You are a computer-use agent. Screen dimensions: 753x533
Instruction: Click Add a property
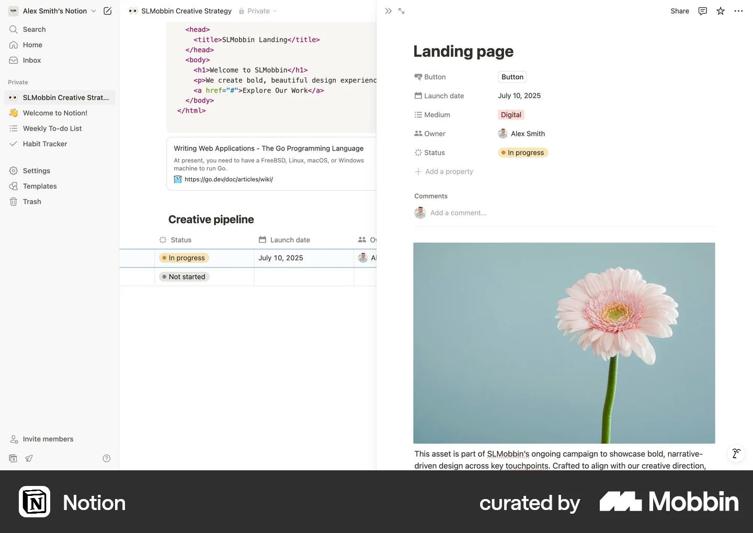[444, 171]
